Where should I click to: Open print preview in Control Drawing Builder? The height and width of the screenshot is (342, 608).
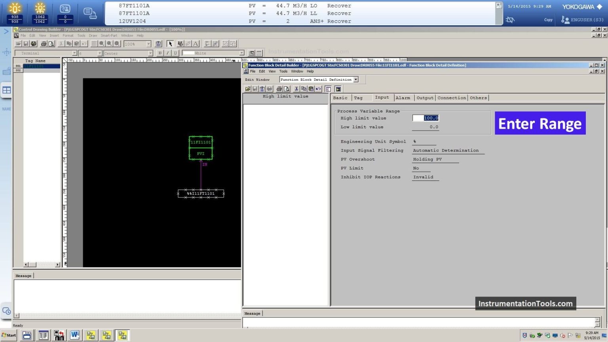tap(51, 44)
